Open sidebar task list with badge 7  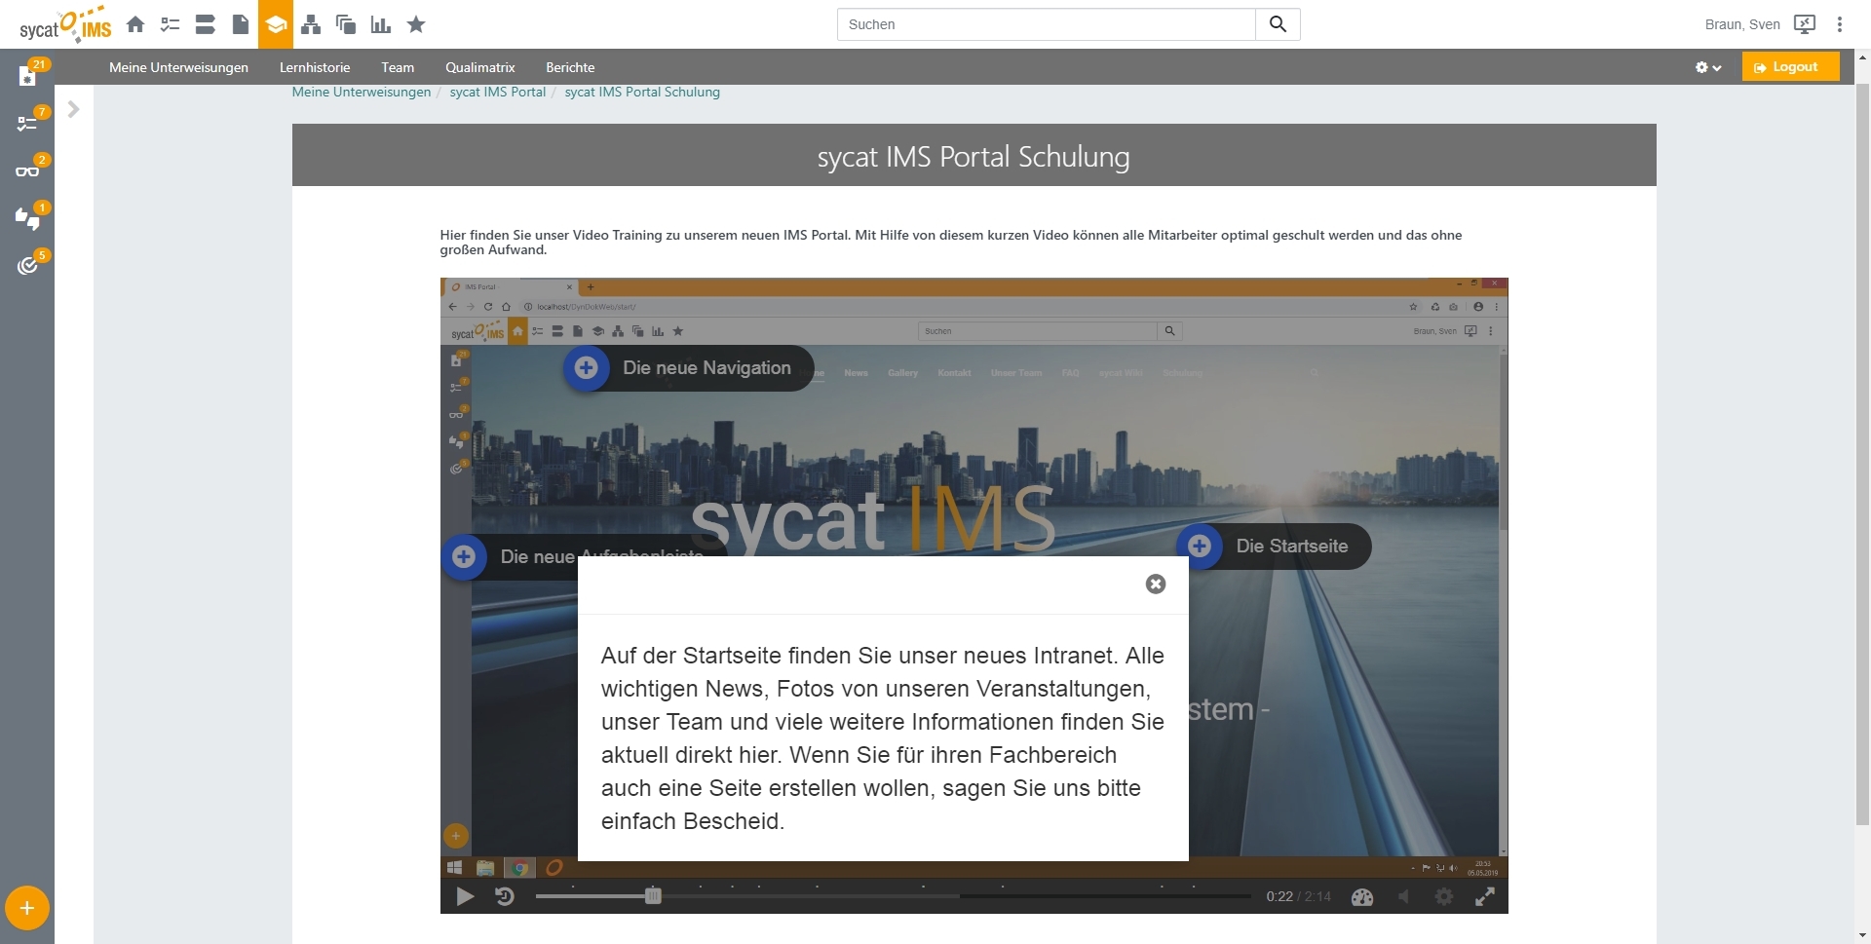pyautogui.click(x=27, y=124)
